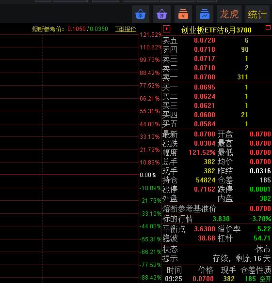The width and height of the screenshot is (272, 283).
Task: Click 空开 nature in tick row
Action: [265, 279]
